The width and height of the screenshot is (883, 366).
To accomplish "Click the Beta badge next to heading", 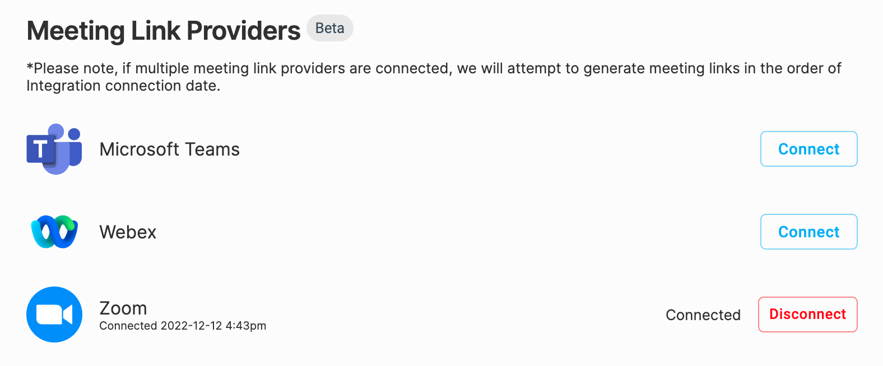I will 330,28.
